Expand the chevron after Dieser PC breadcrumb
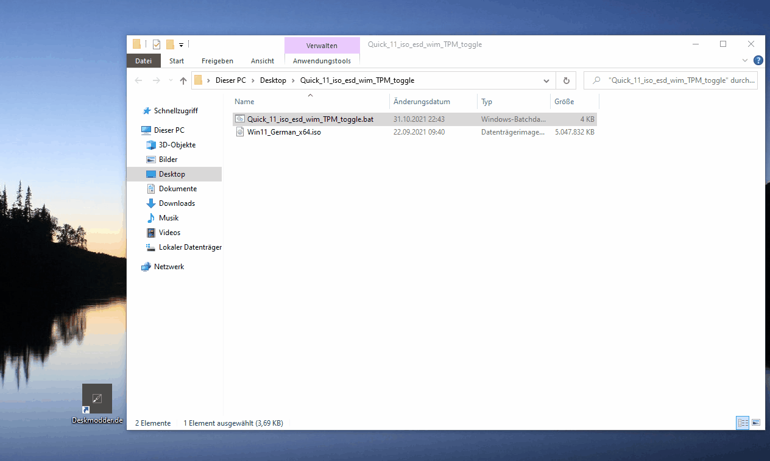The height and width of the screenshot is (461, 770). point(253,80)
